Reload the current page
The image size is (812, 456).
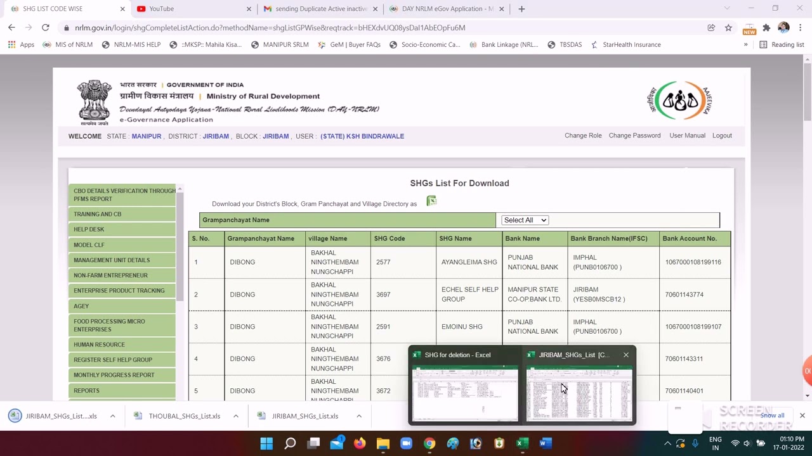[x=46, y=28]
